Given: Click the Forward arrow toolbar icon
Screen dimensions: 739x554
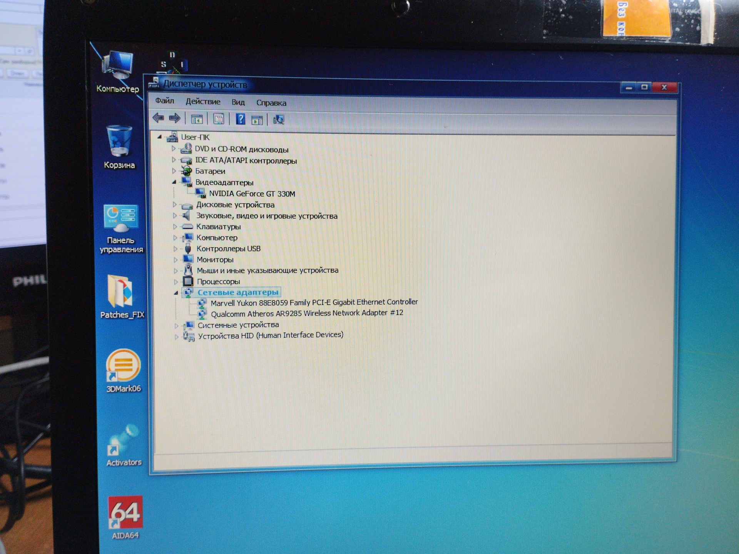Looking at the screenshot, I should [x=175, y=118].
